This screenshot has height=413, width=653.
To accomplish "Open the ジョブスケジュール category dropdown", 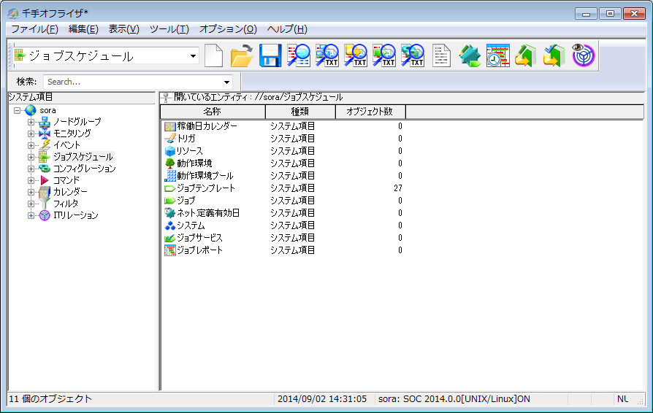I will [x=193, y=56].
